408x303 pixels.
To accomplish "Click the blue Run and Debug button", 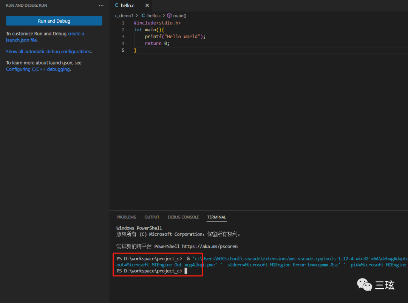I will 54,21.
